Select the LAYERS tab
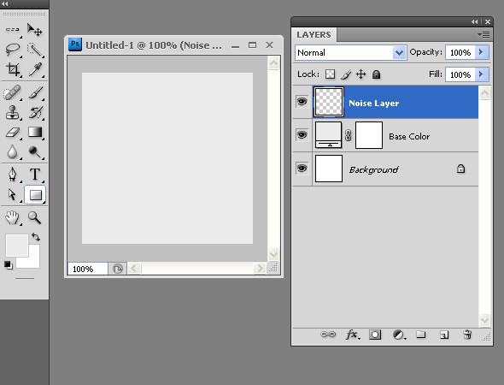504x385 pixels. coord(314,35)
